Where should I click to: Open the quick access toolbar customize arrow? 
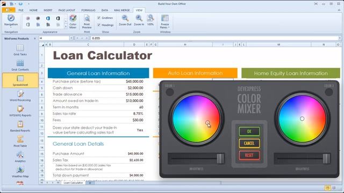click(28, 4)
